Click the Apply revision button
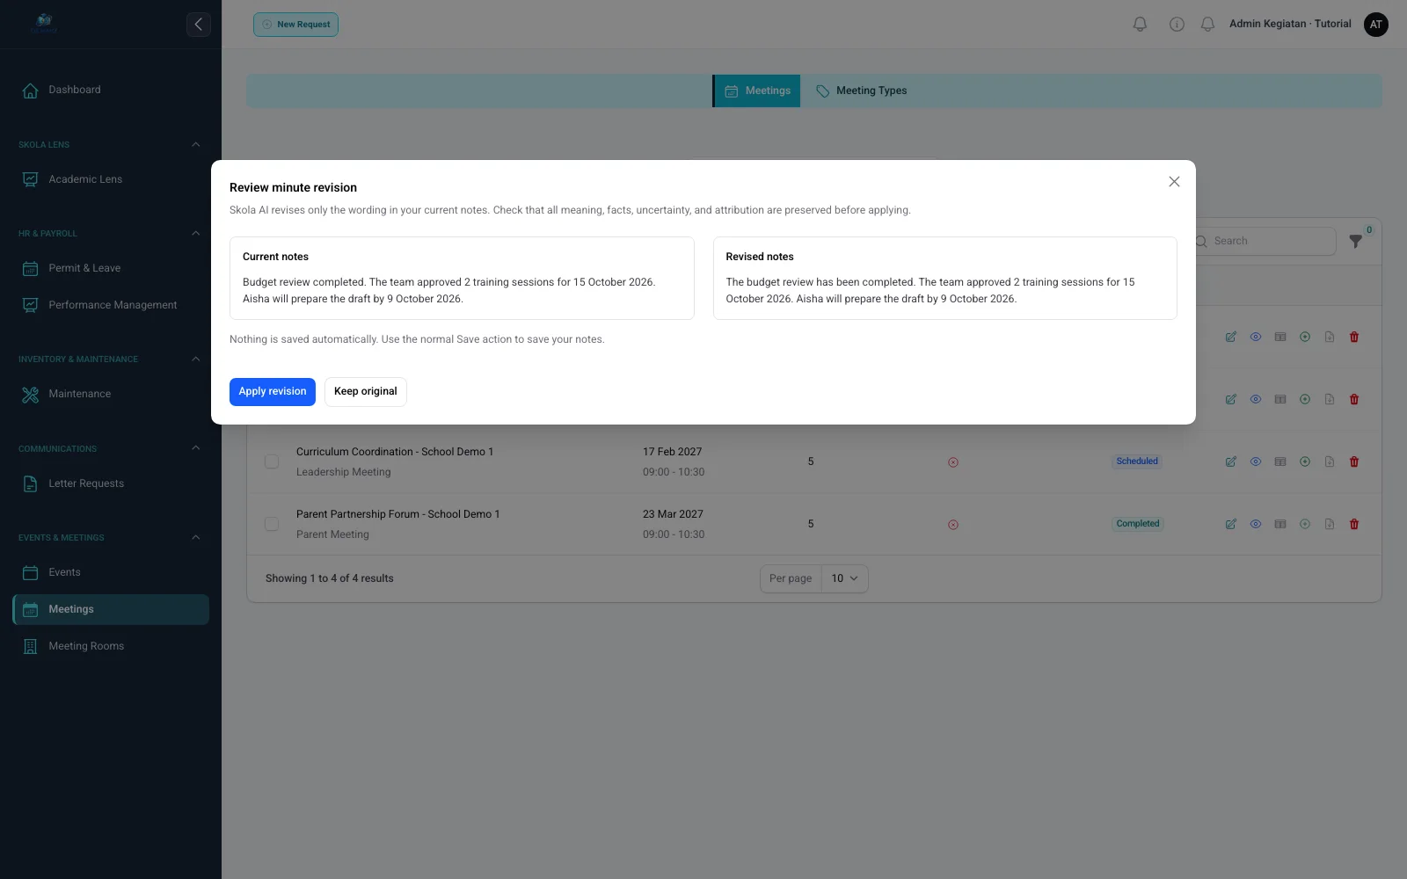 (x=273, y=392)
